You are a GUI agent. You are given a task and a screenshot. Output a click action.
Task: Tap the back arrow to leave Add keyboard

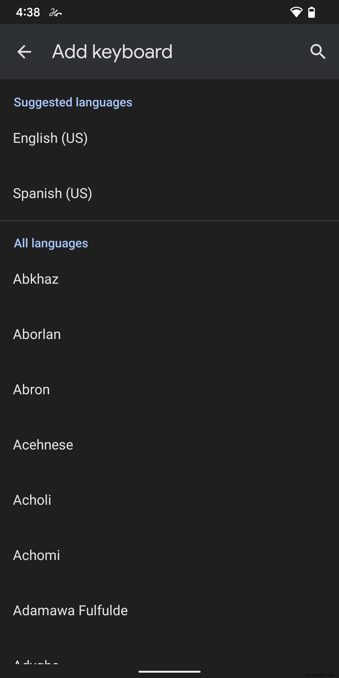24,52
